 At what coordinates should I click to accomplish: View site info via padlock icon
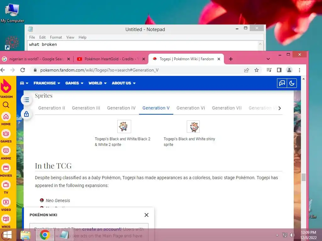[x=35, y=70]
